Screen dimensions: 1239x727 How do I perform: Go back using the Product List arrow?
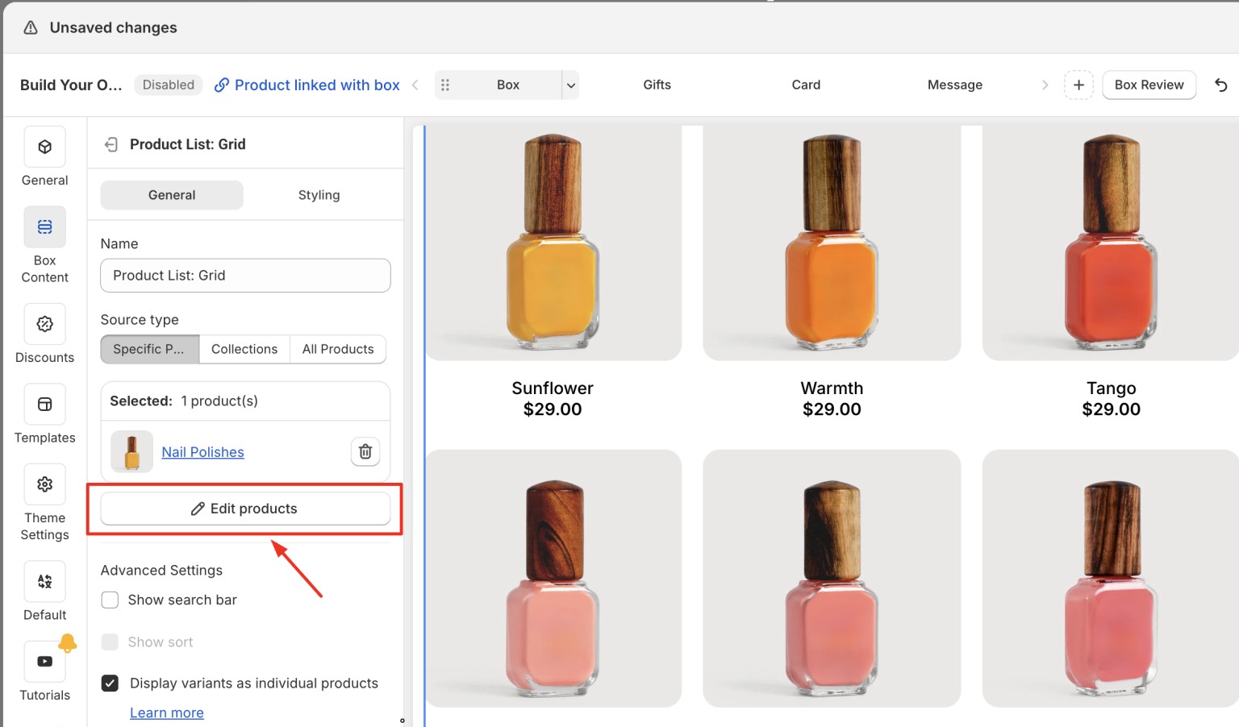(111, 143)
